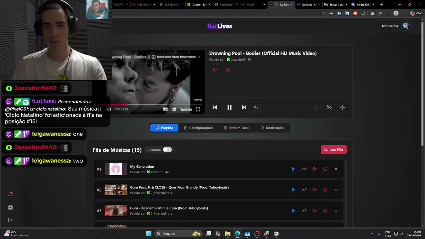Viewport: 425px width, 239px height.
Task: Ban requester of Quer Ficar Grande
Action: 315,190
